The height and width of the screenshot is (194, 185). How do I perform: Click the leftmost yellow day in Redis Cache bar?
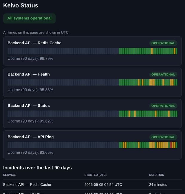click(152, 51)
